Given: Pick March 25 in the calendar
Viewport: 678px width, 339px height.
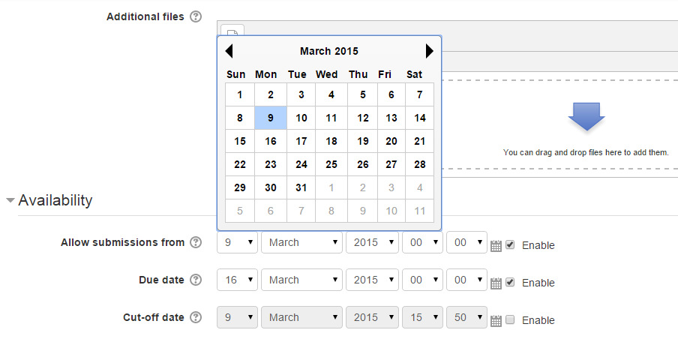Looking at the screenshot, I should 331,164.
